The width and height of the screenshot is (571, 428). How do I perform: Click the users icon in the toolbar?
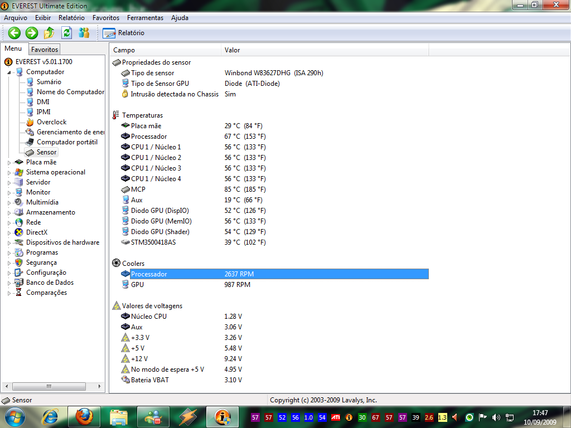click(84, 33)
